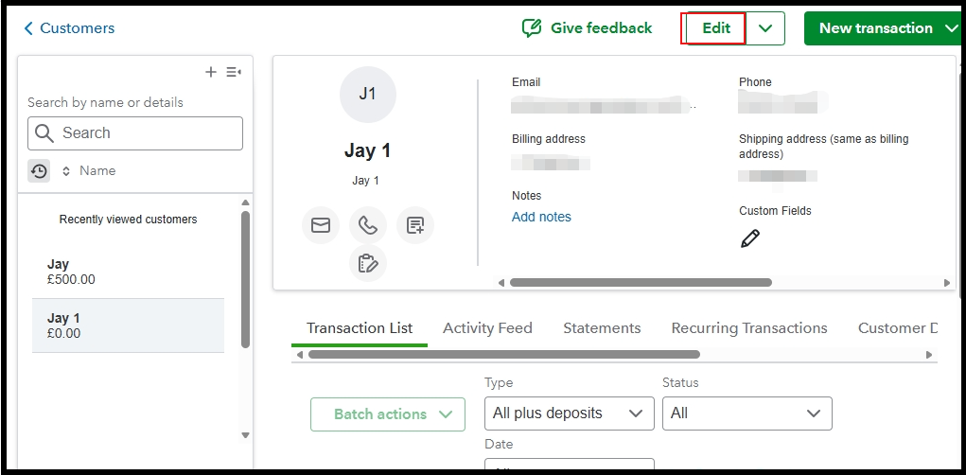966x475 pixels.
Task: Click the customer Search field
Action: [x=135, y=133]
